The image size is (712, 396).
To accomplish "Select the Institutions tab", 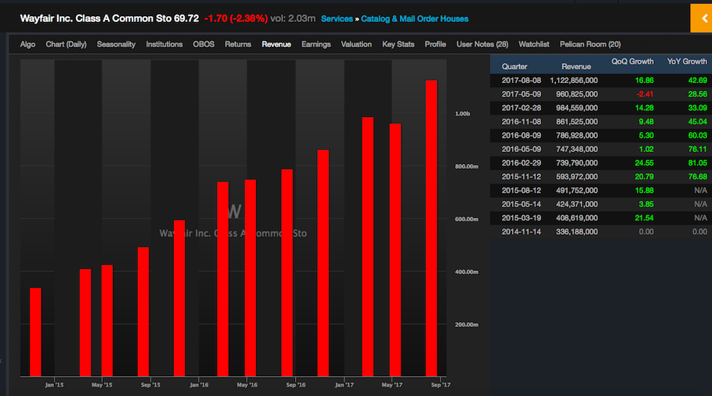I will coord(164,45).
